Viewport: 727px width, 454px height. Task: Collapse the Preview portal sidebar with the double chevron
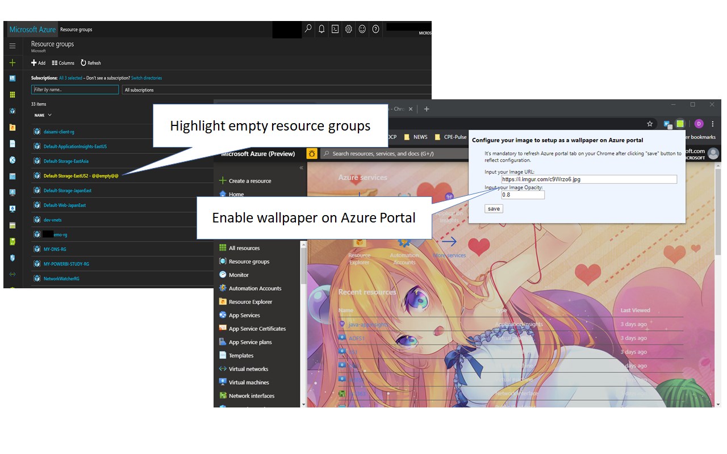(301, 168)
